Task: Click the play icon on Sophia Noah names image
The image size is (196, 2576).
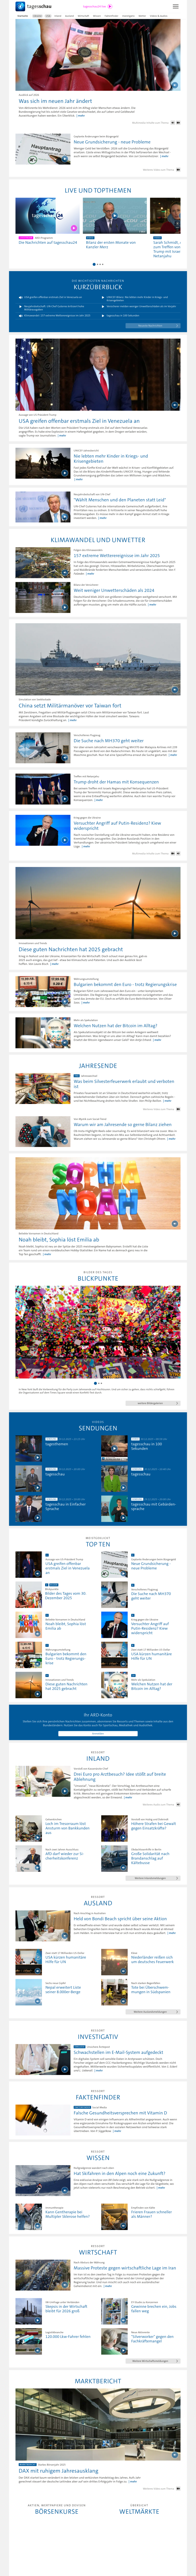Action: pos(174,1223)
